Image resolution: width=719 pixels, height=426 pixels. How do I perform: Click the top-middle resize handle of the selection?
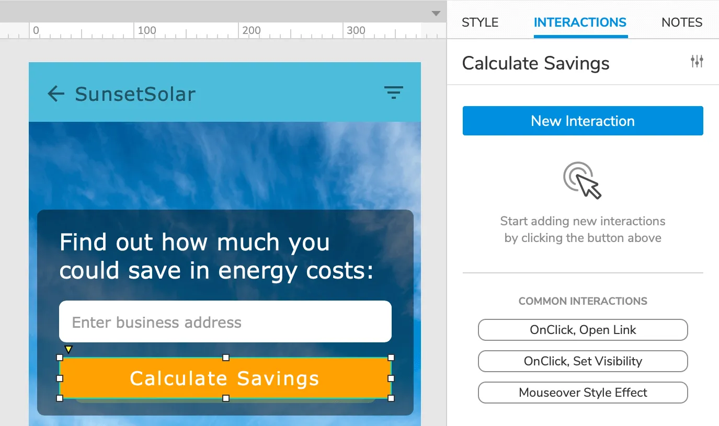point(226,358)
